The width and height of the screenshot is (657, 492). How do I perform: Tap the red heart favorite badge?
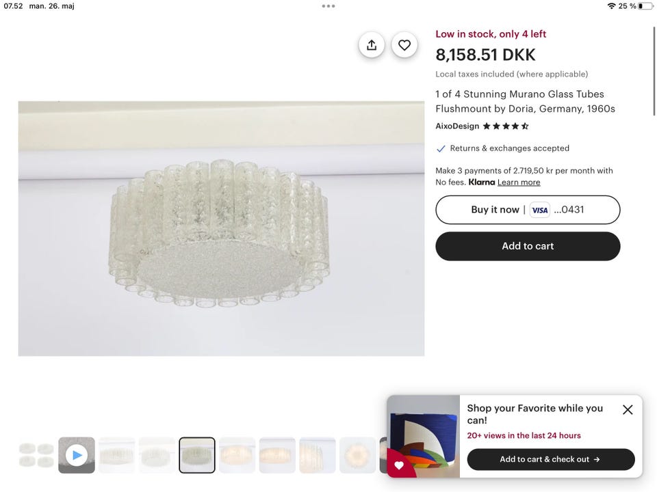coord(400,465)
